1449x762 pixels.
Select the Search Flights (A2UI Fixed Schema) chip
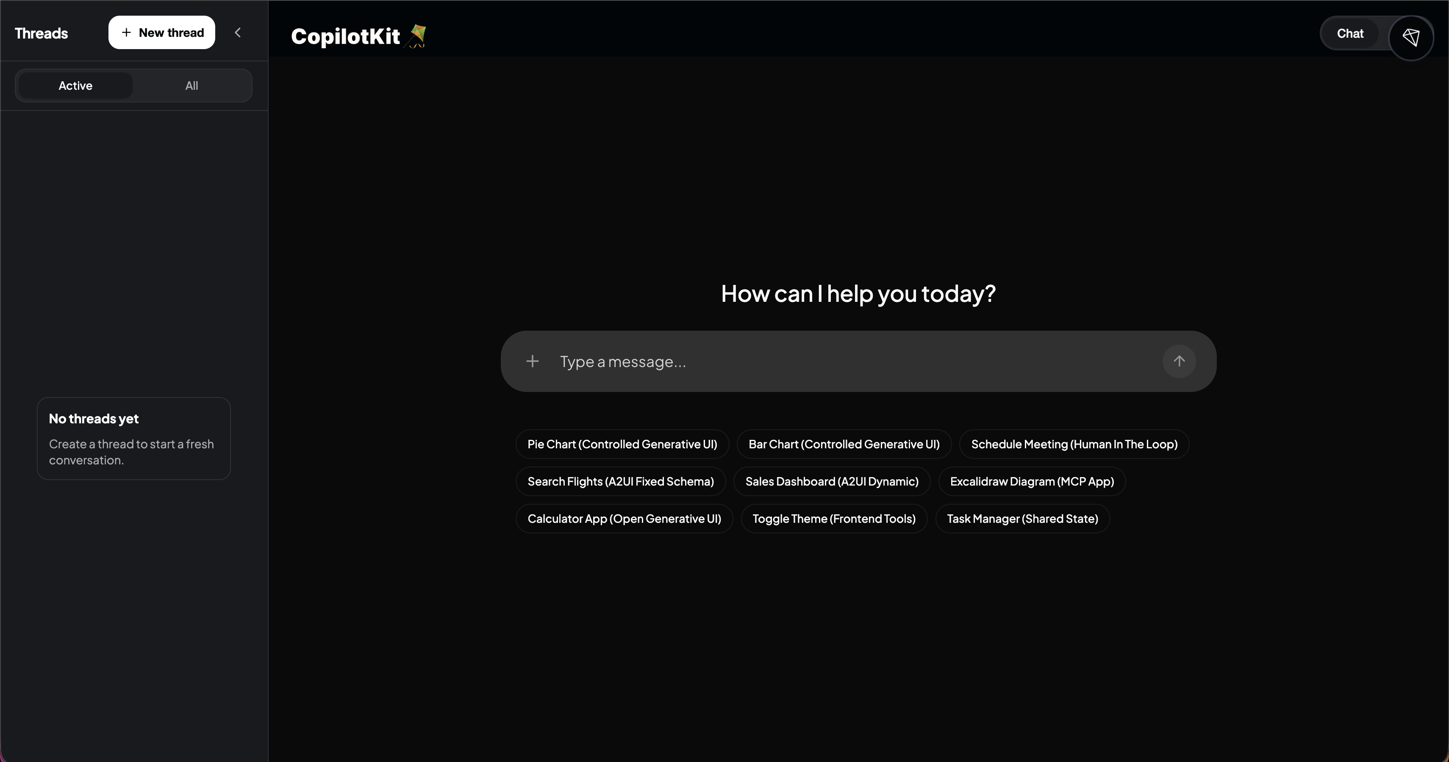pos(620,482)
